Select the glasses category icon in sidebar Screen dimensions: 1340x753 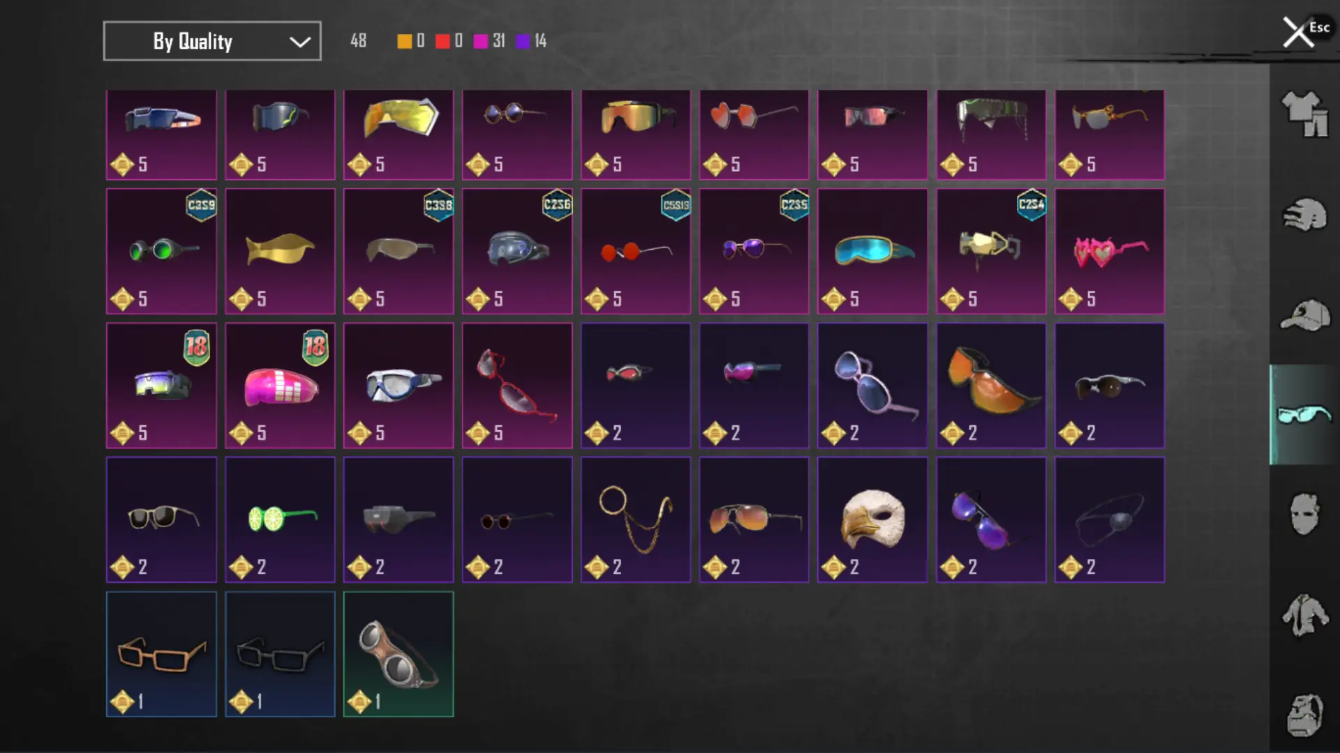(1304, 415)
